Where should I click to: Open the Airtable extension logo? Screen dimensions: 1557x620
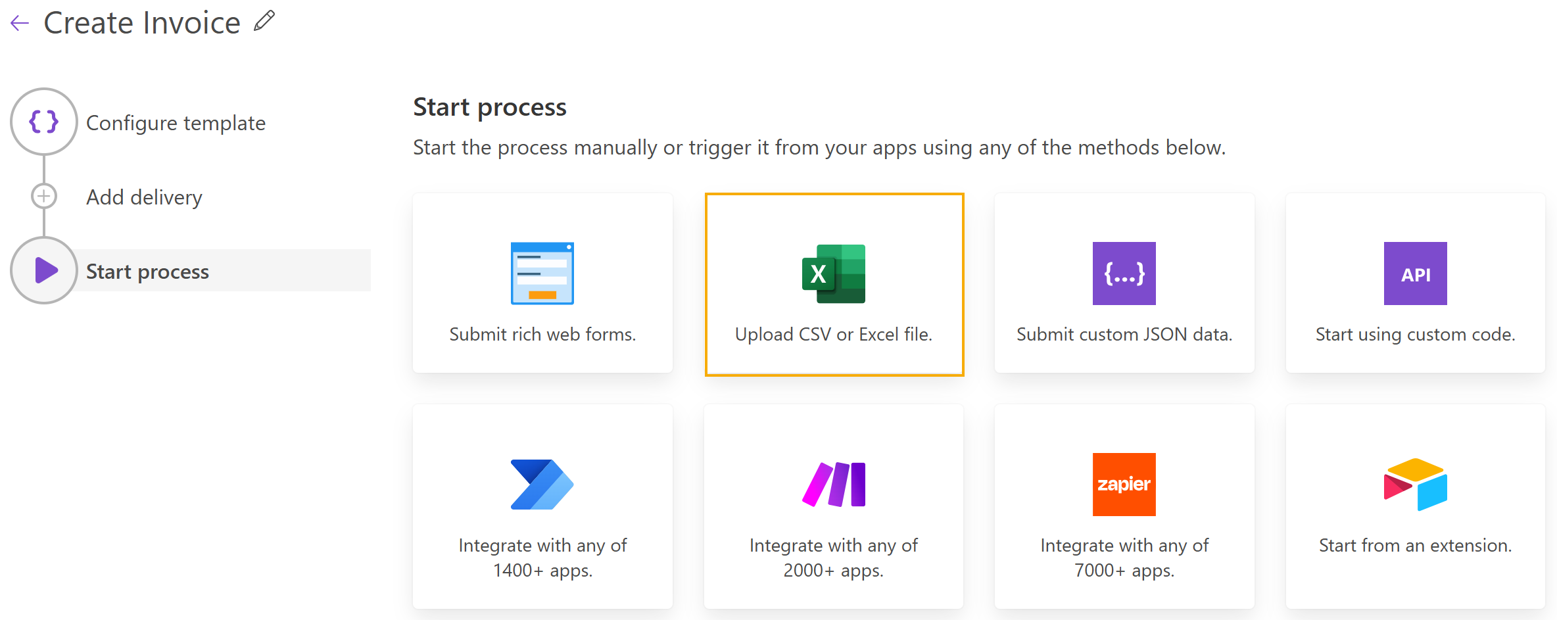pyautogui.click(x=1416, y=485)
